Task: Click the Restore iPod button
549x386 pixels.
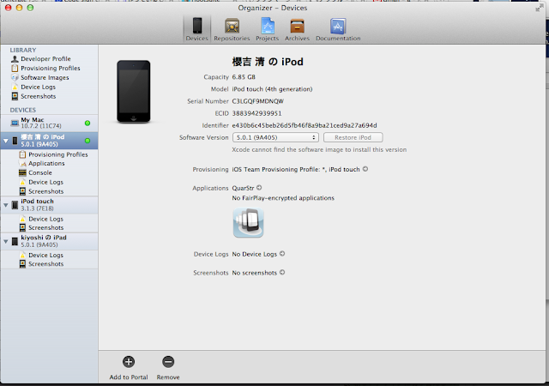Action: pyautogui.click(x=353, y=137)
